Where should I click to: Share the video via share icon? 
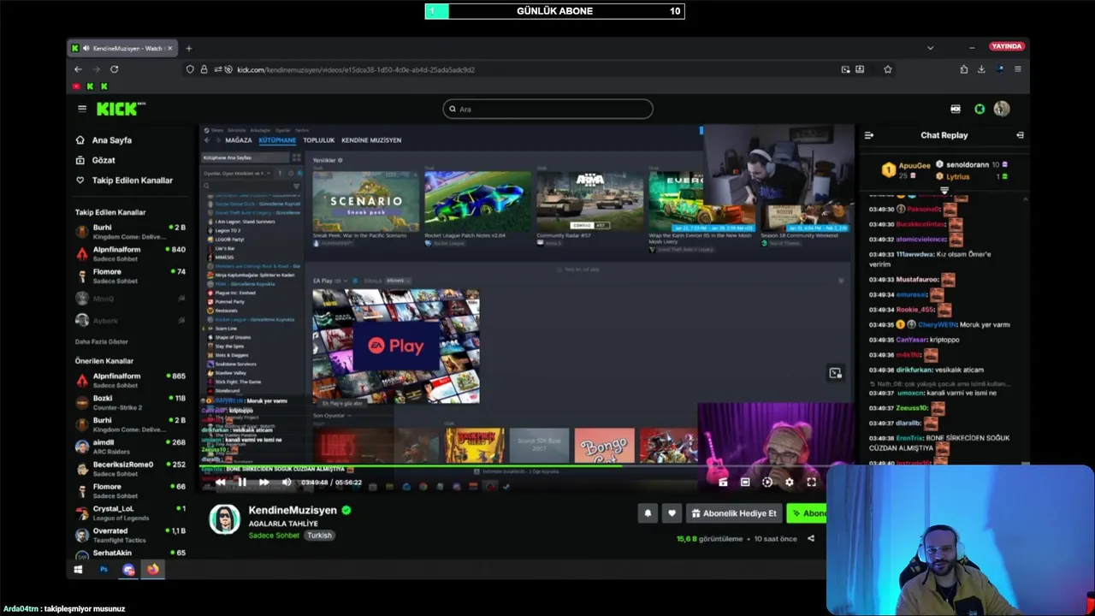(810, 539)
